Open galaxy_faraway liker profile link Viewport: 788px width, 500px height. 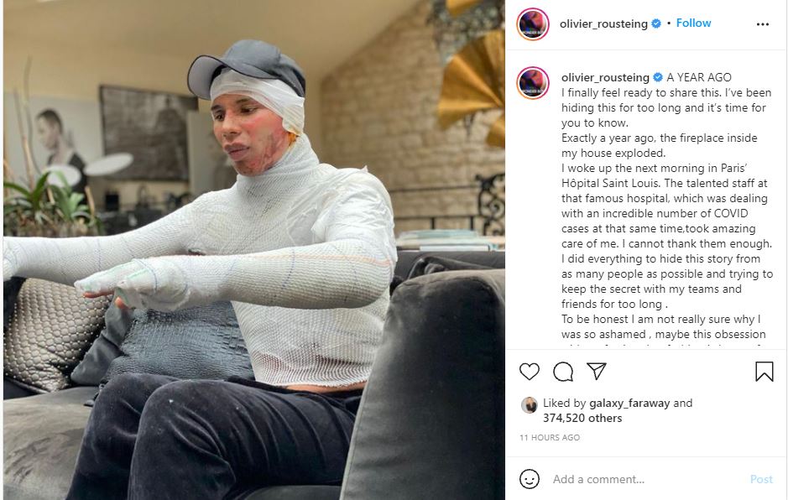point(629,403)
